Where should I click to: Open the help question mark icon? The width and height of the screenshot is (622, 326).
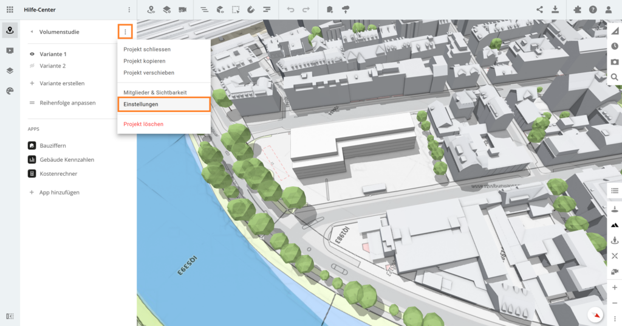[592, 10]
